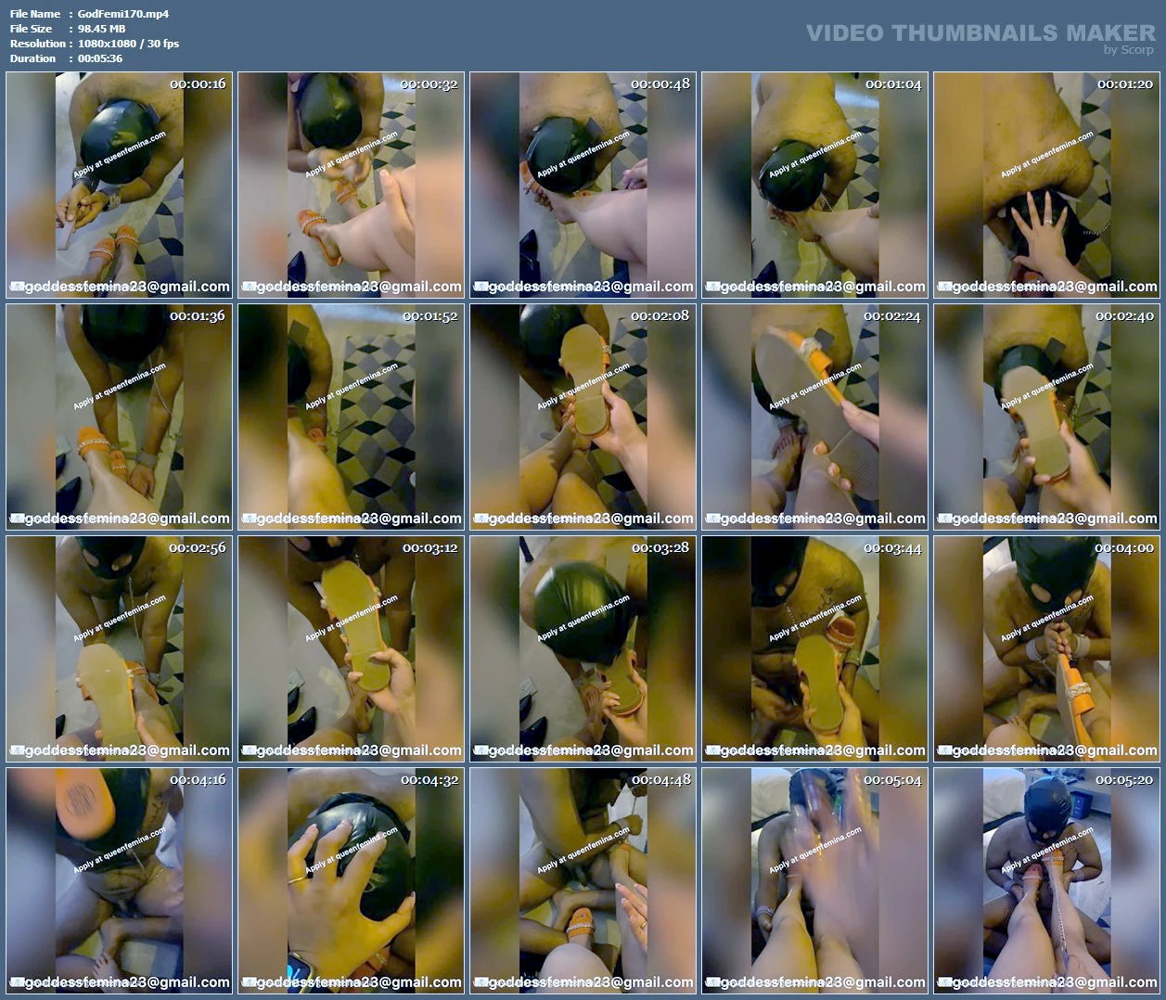The height and width of the screenshot is (1000, 1166).
Task: Open the 00:02:40 frame
Action: coord(1046,417)
